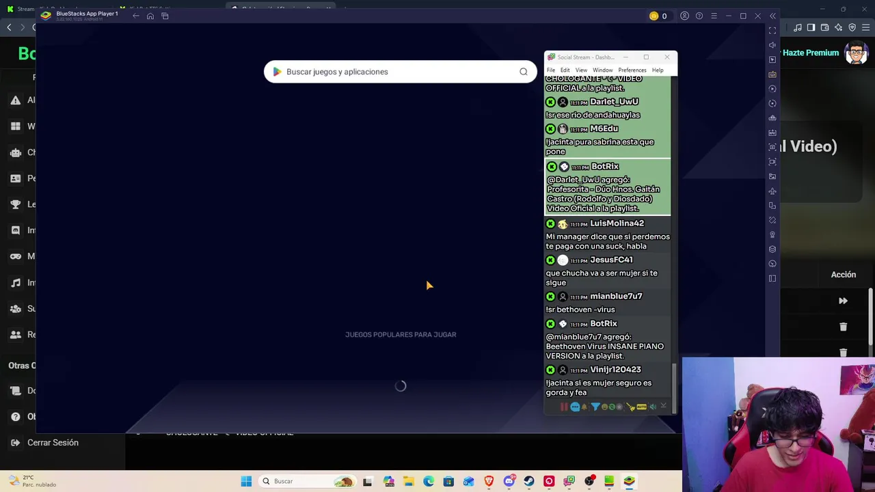Open Steam from the taskbar
Viewport: 875px width, 492px height.
click(529, 481)
